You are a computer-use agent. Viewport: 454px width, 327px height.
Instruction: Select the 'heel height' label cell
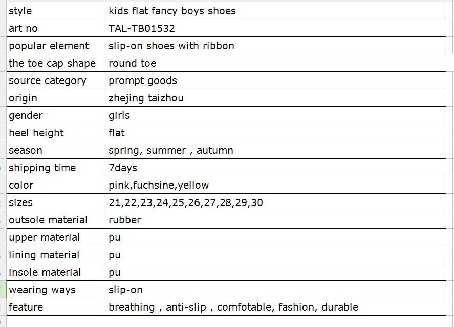[36, 133]
